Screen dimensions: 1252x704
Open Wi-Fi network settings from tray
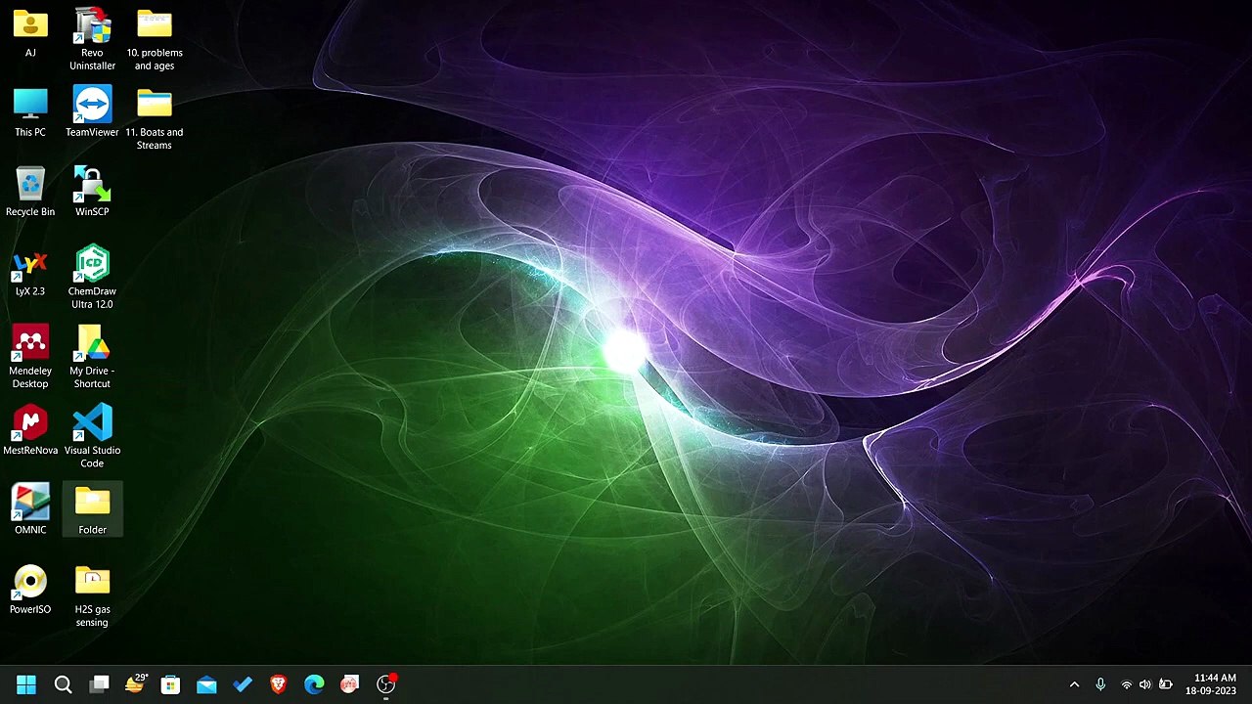[1127, 684]
